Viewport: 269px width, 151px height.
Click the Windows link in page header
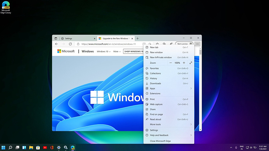click(88, 51)
